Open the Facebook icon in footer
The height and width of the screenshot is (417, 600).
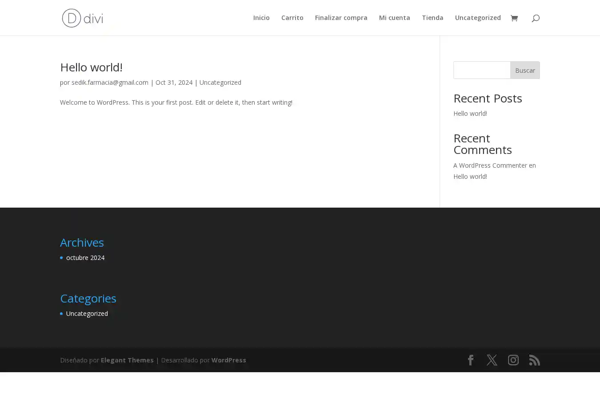coord(471,360)
